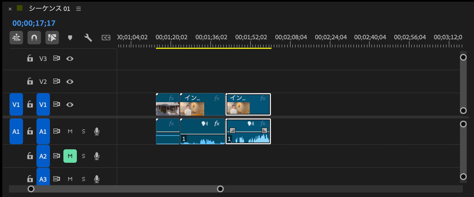Click left handle of horizontal zoom scrollbar

[31, 189]
